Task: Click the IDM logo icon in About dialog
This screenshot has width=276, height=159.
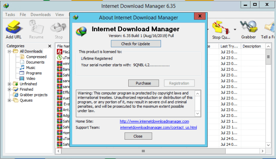Action: [x=81, y=32]
